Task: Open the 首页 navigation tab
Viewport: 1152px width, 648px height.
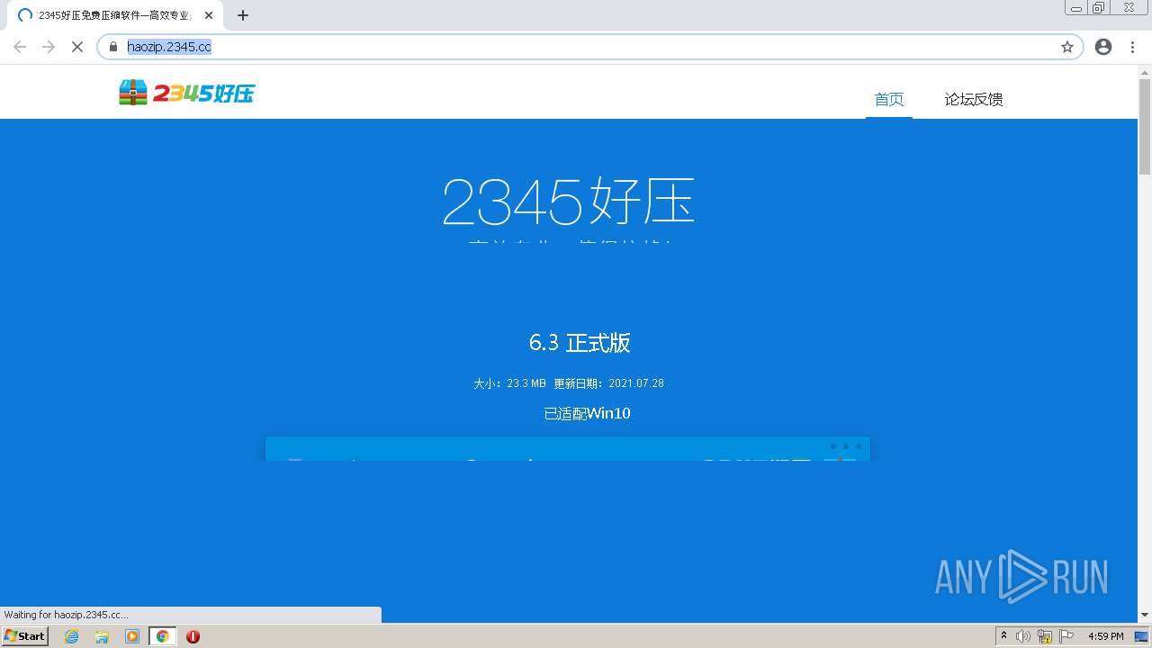Action: coord(889,99)
